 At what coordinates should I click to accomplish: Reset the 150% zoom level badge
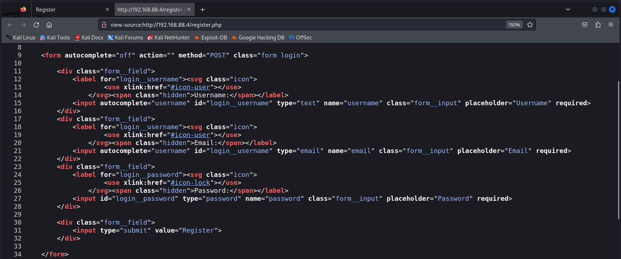[514, 25]
